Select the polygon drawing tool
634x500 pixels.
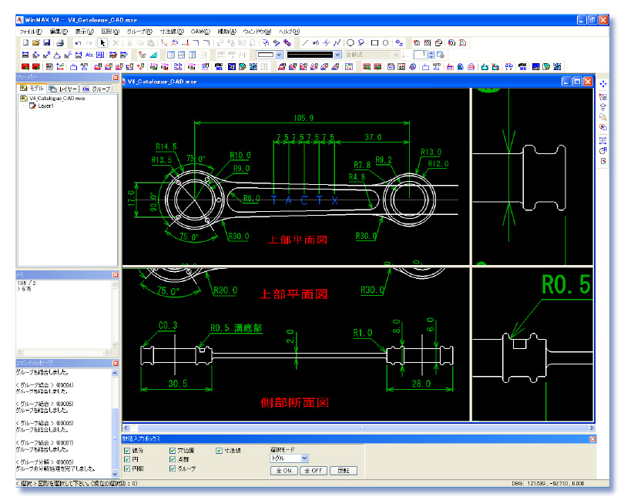pyautogui.click(x=386, y=42)
